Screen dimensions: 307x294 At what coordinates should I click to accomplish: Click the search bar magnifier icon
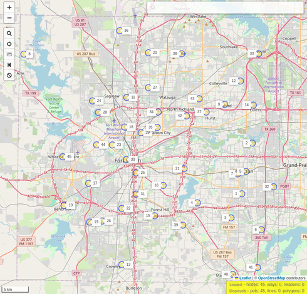pyautogui.click(x=153, y=8)
